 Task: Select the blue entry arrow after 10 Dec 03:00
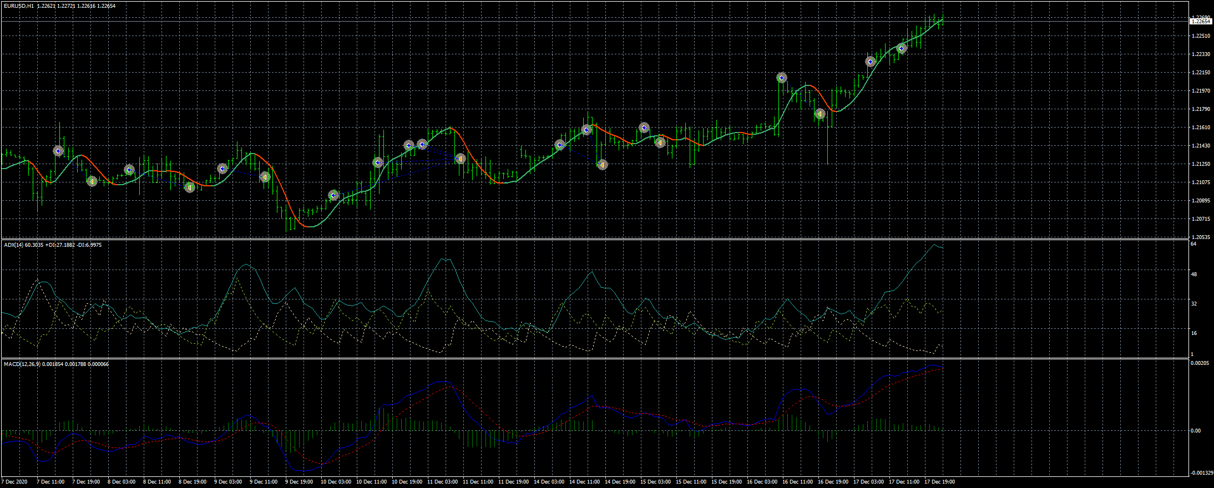(x=333, y=195)
